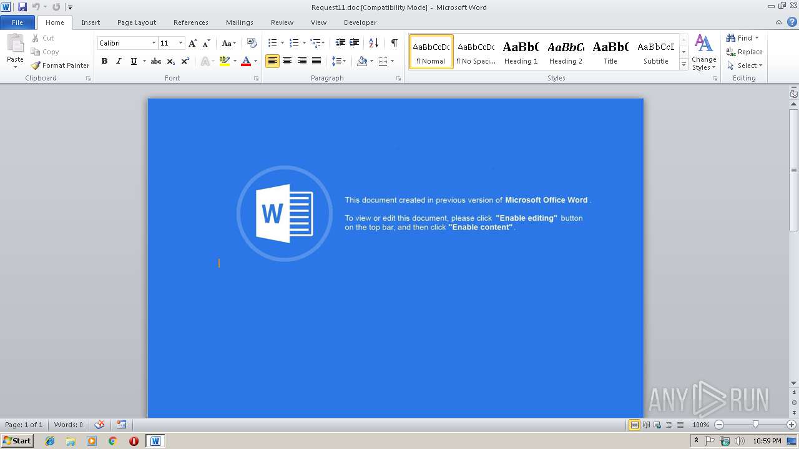Switch to the References tab
Image resolution: width=799 pixels, height=449 pixels.
coord(191,22)
